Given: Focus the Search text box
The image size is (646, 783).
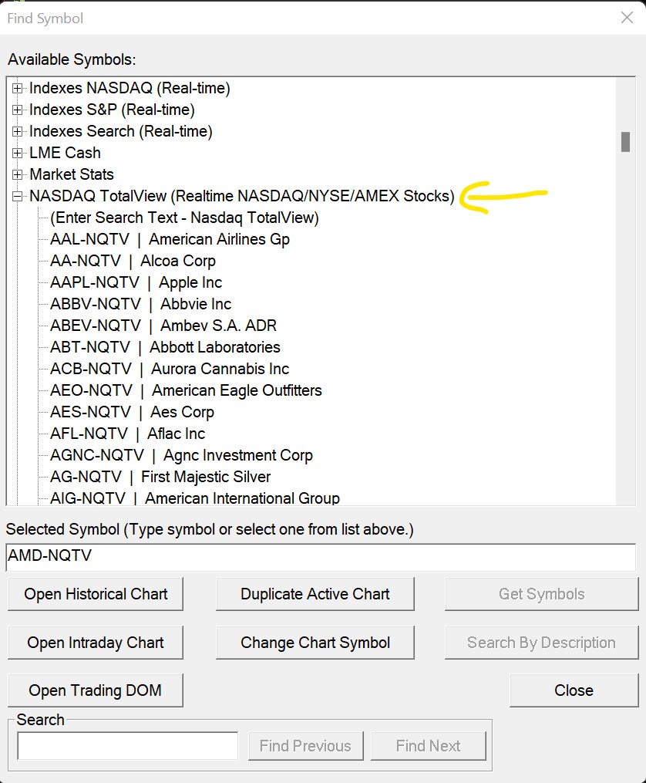Looking at the screenshot, I should (x=128, y=746).
